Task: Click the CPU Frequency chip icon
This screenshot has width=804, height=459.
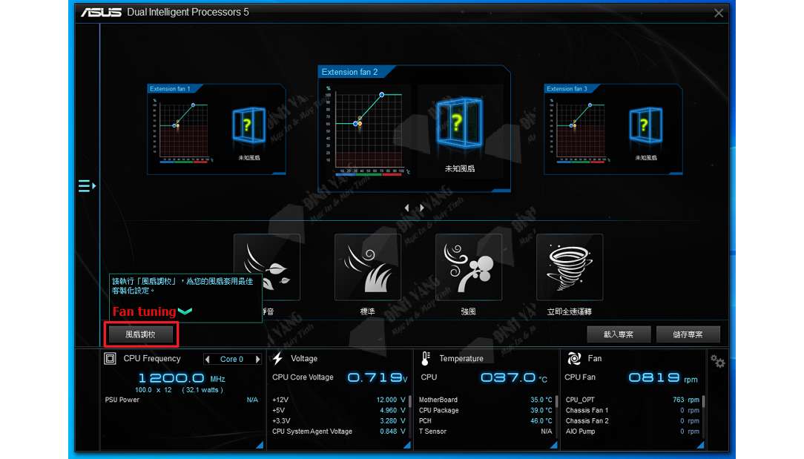Action: tap(110, 358)
